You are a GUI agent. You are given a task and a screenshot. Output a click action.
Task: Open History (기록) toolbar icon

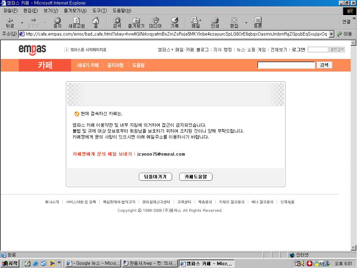[x=174, y=23]
